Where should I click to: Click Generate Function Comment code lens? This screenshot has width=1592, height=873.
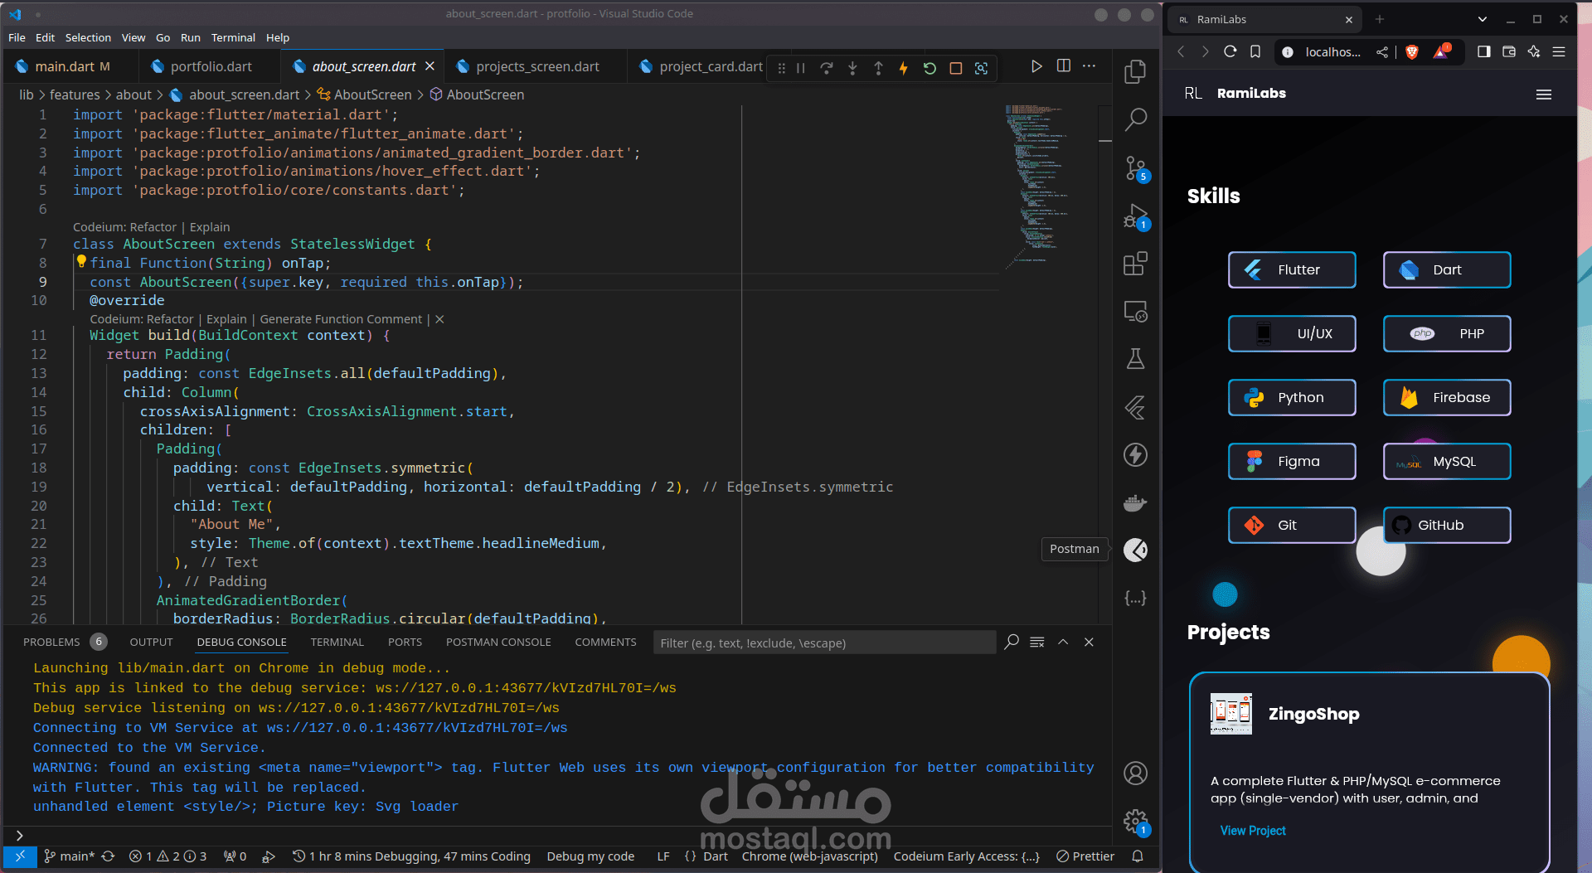coord(341,319)
